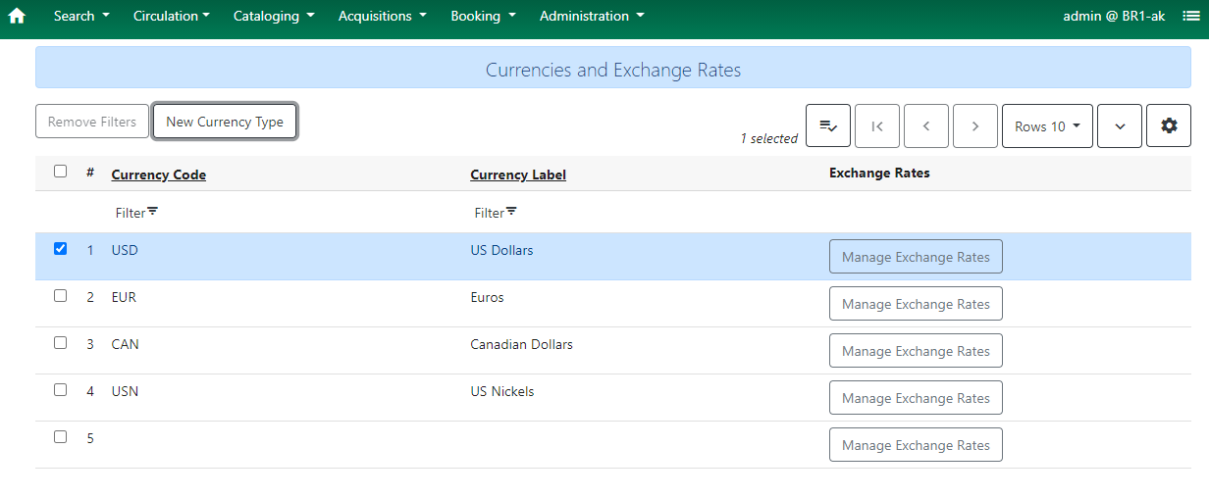Click the Canadian Dollars label cell
The image size is (1209, 498).
521,344
